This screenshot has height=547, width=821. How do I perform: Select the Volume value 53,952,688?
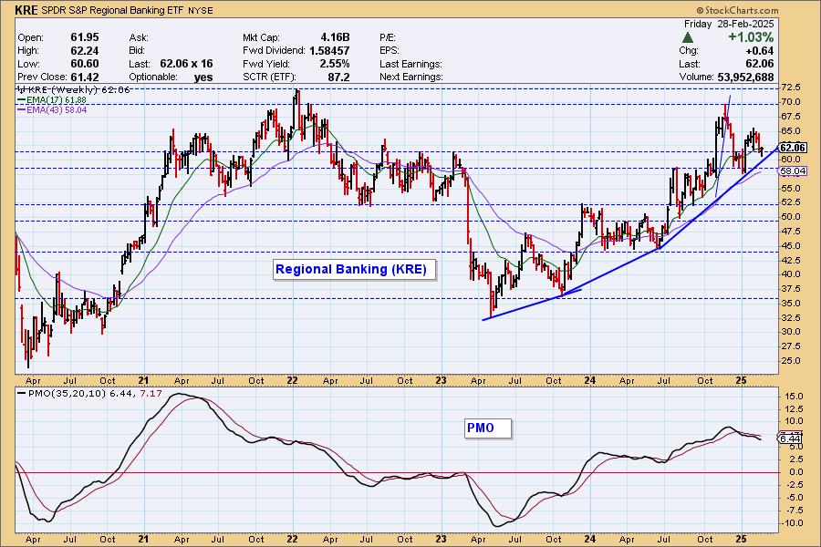coord(745,77)
